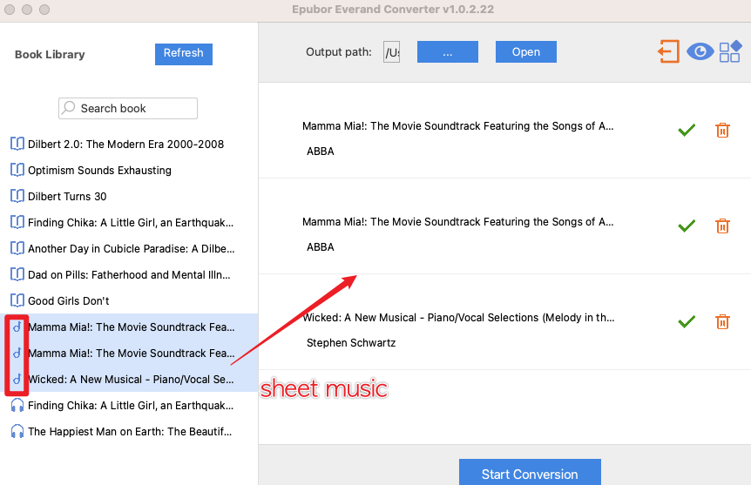751x485 pixels.
Task: Click green checkmark on Wicked entry
Action: coord(687,321)
